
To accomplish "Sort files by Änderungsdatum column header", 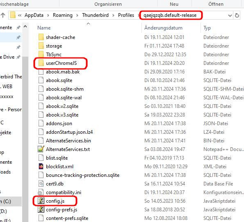I will pyautogui.click(x=163, y=28).
